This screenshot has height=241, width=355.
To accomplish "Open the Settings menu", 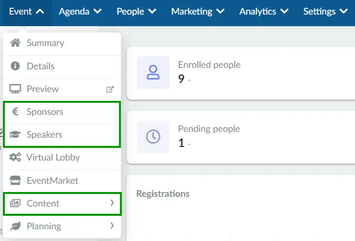I will click(325, 11).
